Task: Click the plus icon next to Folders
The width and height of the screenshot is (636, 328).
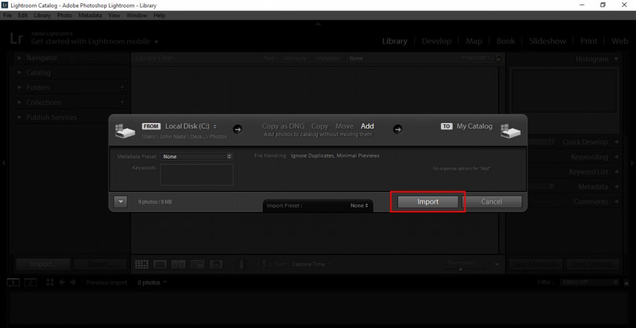Action: (x=122, y=87)
